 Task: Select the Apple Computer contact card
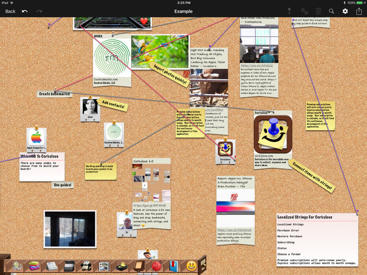point(37,140)
